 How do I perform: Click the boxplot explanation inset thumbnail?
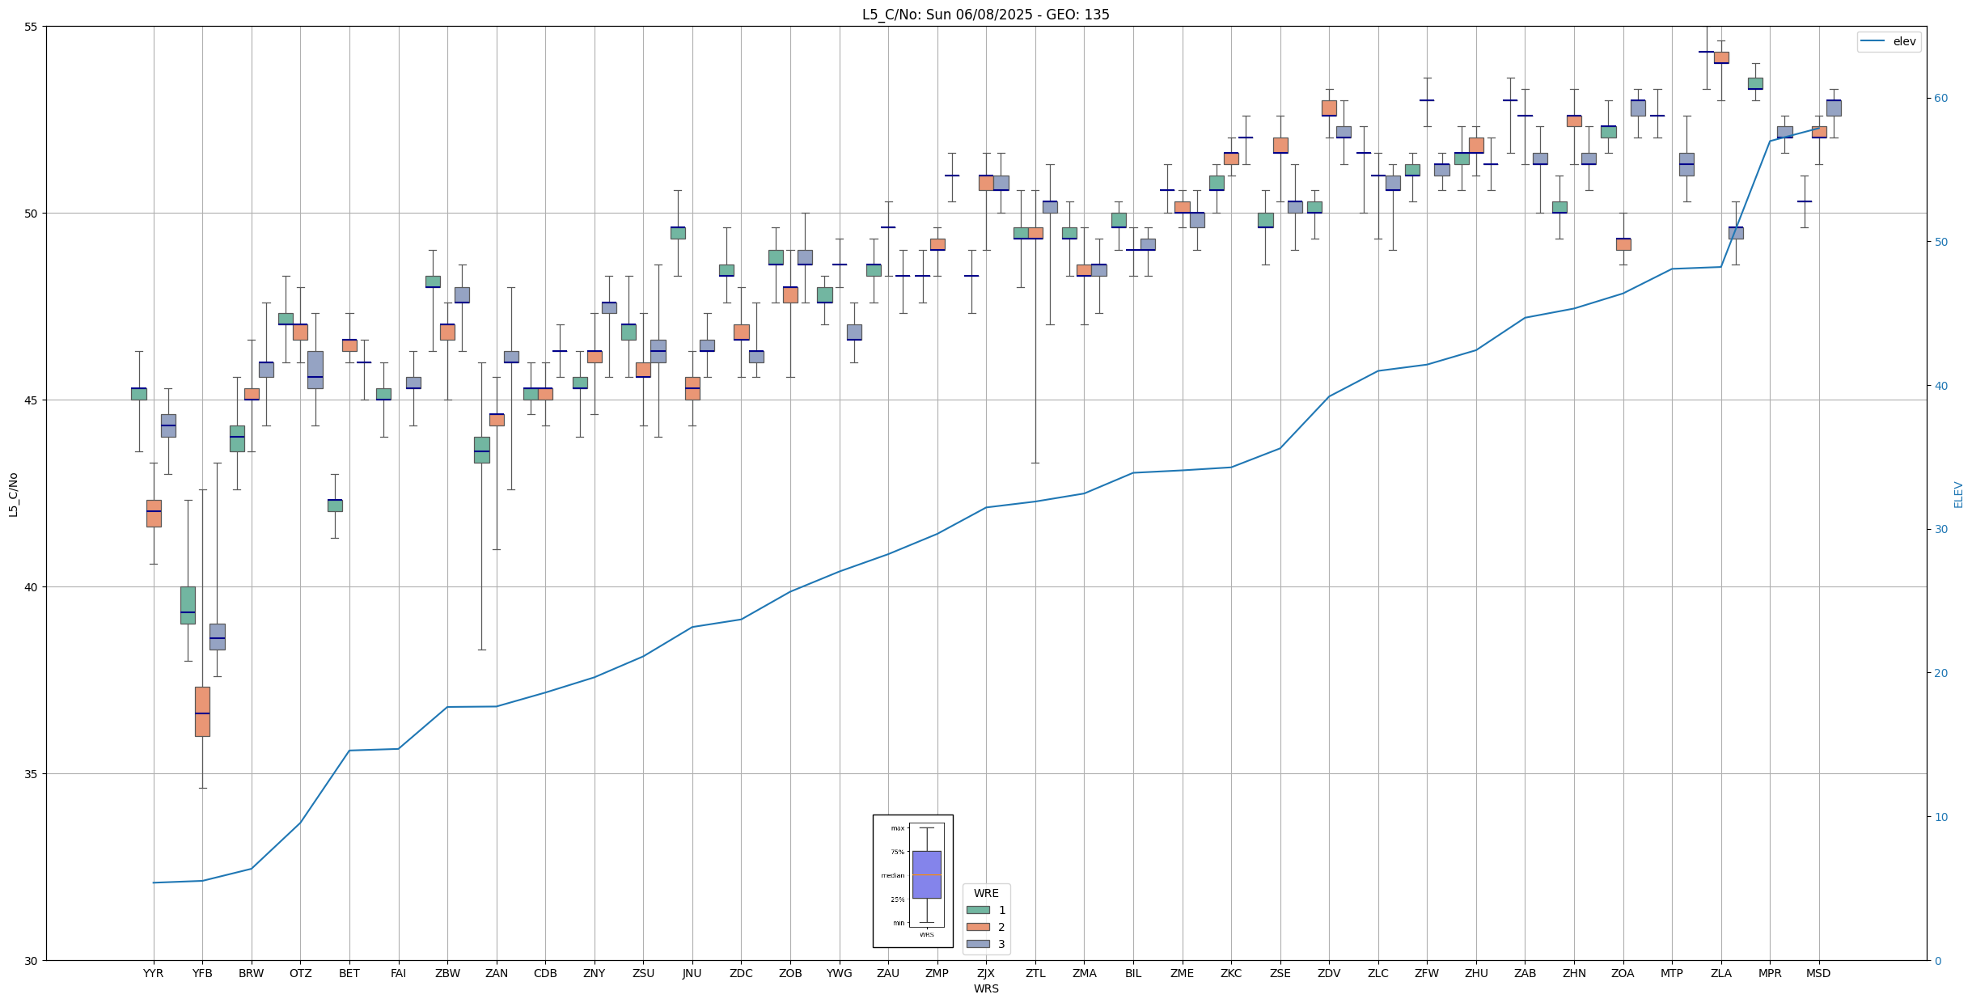pyautogui.click(x=912, y=880)
